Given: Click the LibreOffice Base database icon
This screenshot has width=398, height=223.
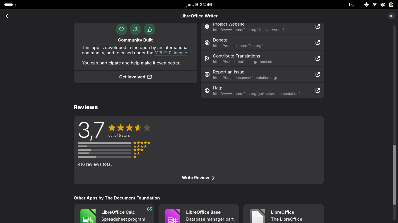Looking at the screenshot, I should (x=173, y=216).
